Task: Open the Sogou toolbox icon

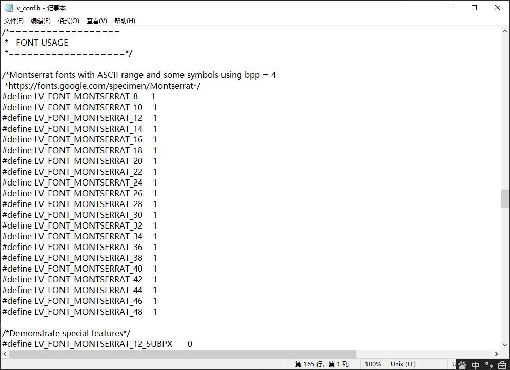Action: pos(502,365)
